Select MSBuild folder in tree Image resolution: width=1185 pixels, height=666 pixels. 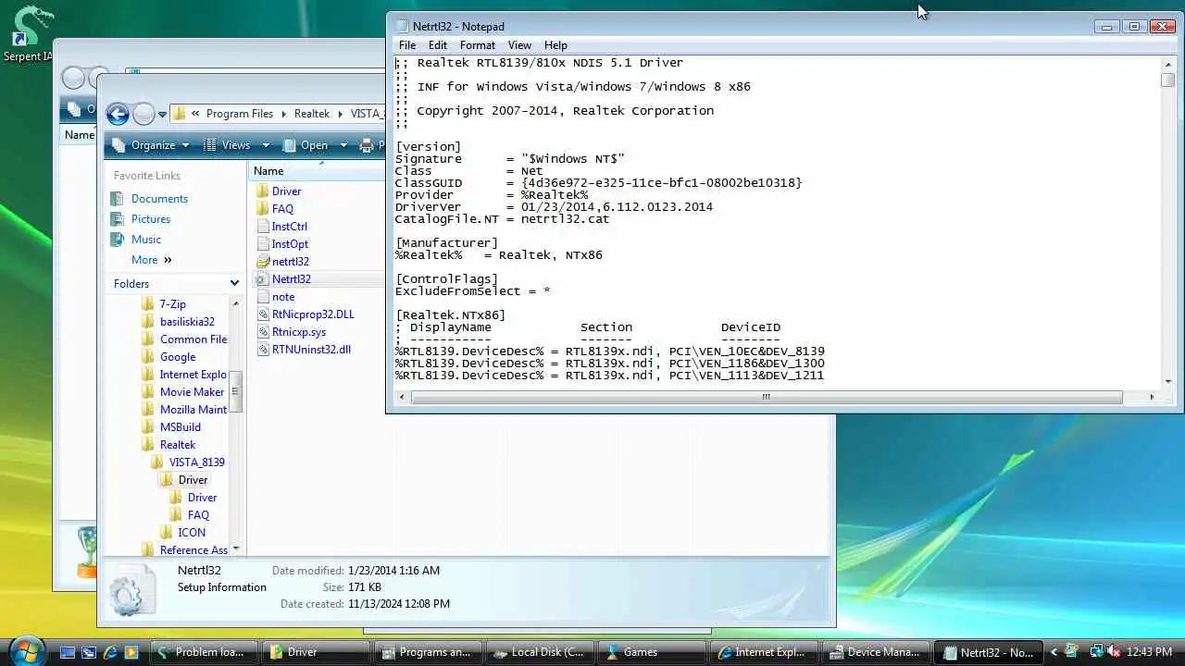point(180,427)
